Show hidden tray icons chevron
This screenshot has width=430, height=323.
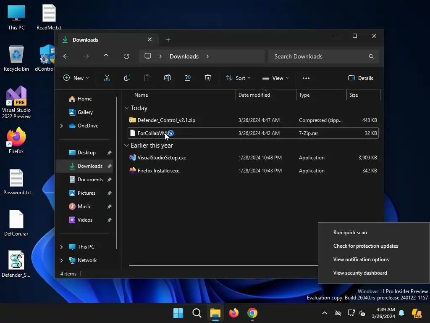pos(325,313)
